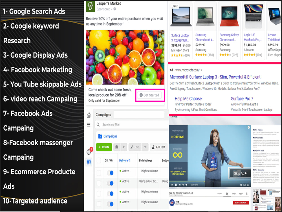Open the Surface Pro 7 sitelink

point(242,99)
